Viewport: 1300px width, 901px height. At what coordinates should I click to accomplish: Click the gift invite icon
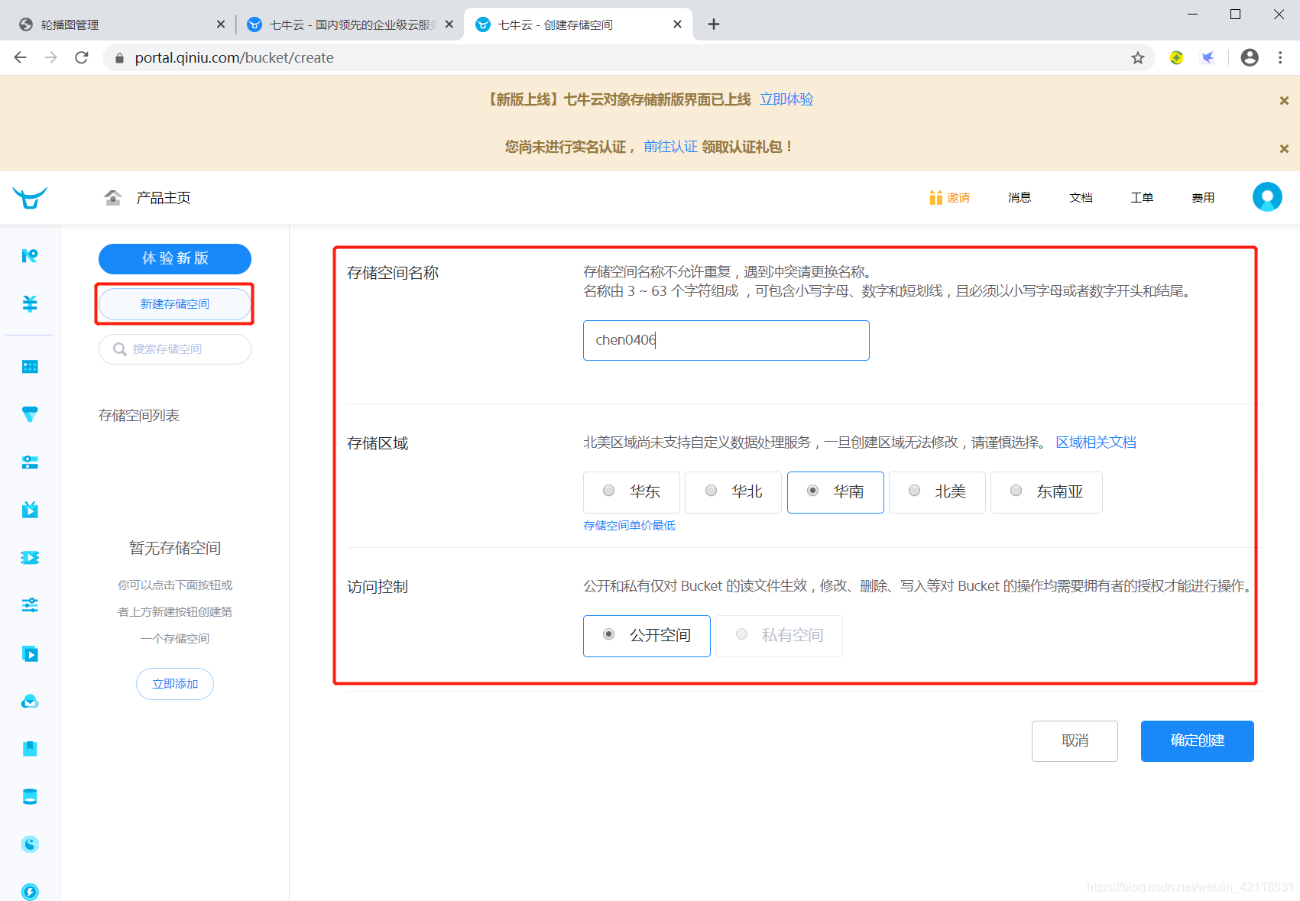(935, 198)
